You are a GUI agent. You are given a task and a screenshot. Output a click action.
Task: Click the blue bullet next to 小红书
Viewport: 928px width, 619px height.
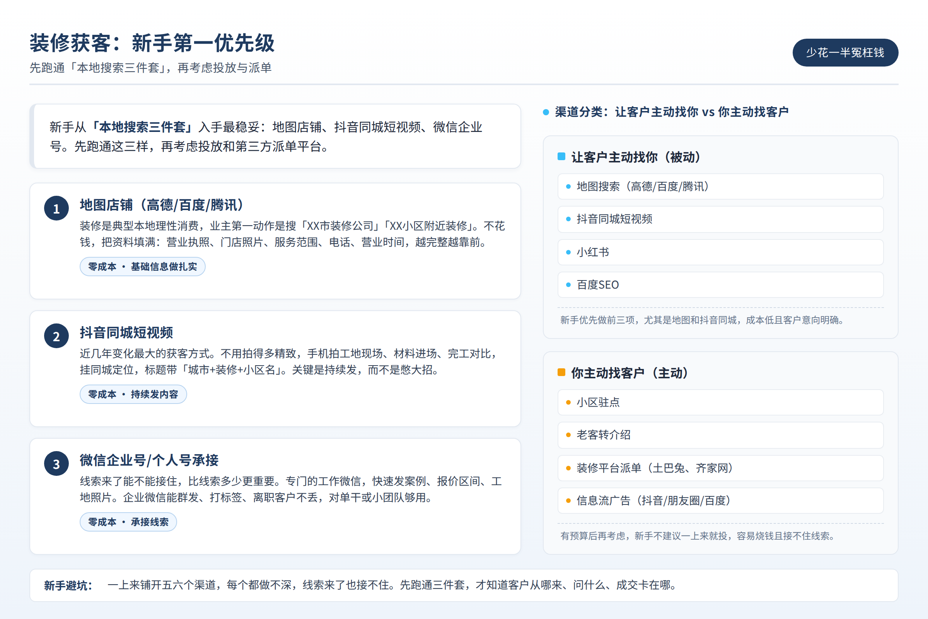coord(568,252)
